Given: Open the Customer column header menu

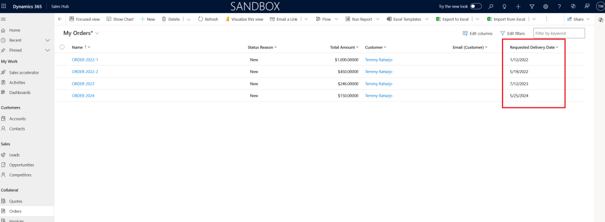Looking at the screenshot, I should 376,47.
